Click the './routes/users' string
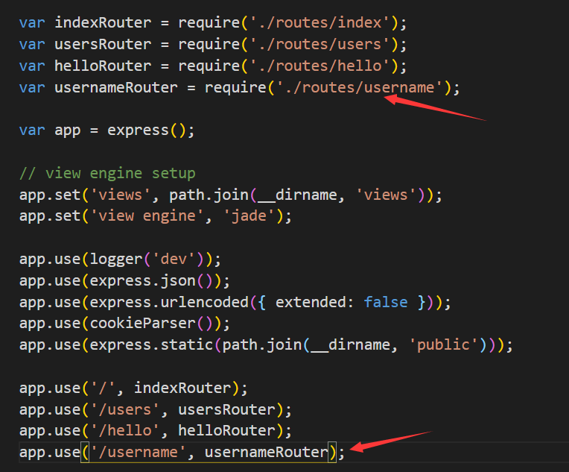The image size is (569, 472). (320, 44)
